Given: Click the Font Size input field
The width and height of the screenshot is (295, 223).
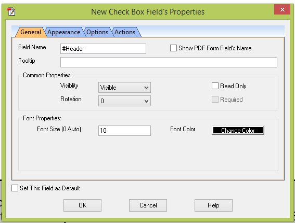Looking at the screenshot, I should tap(124, 131).
